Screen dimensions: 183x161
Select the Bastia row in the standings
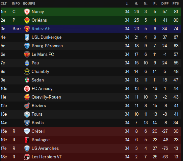tap(91, 123)
